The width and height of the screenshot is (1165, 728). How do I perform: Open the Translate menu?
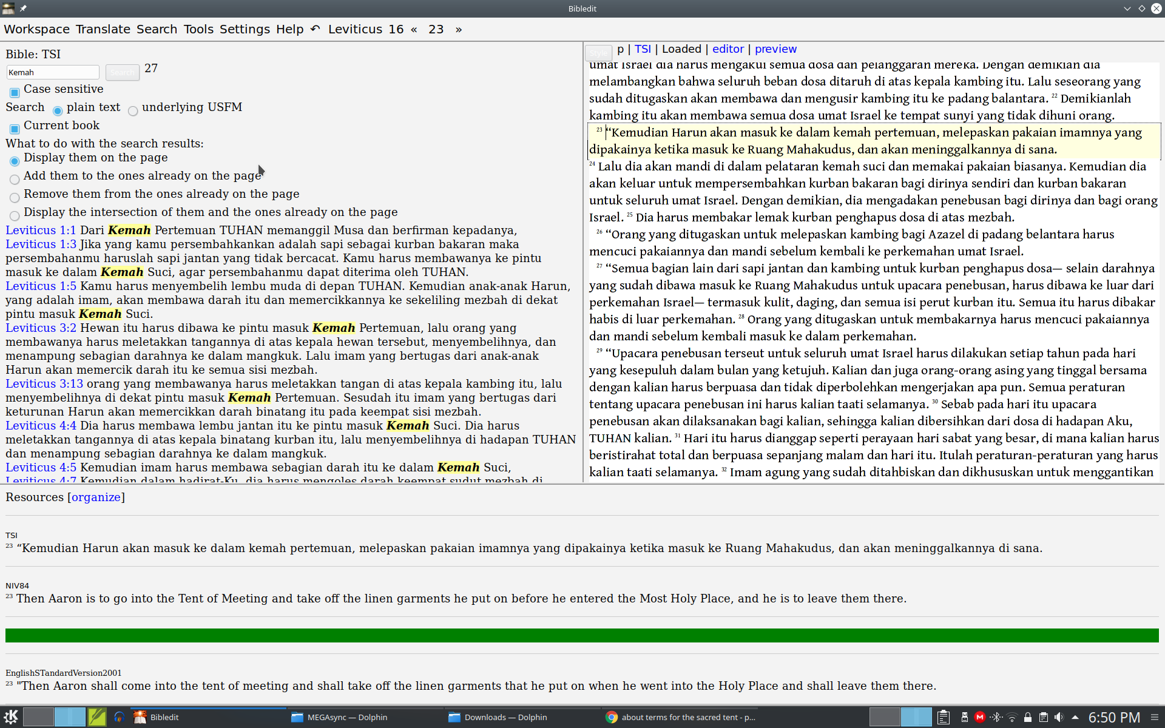103,29
